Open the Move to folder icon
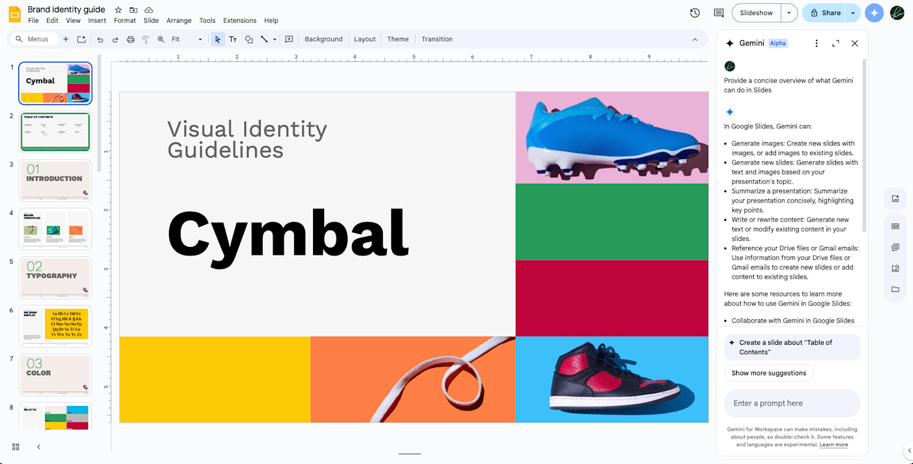The image size is (913, 464). (134, 10)
